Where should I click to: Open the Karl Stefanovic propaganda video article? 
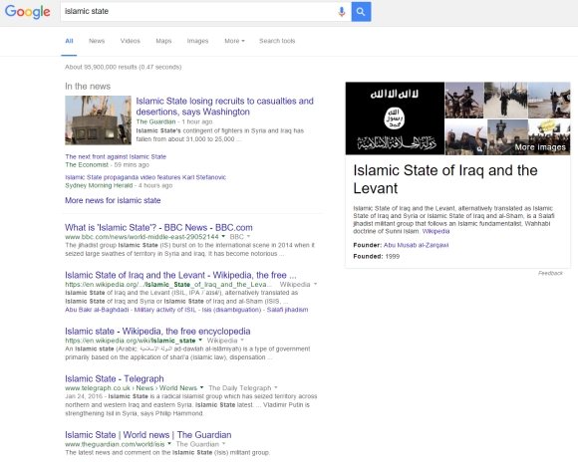145,177
